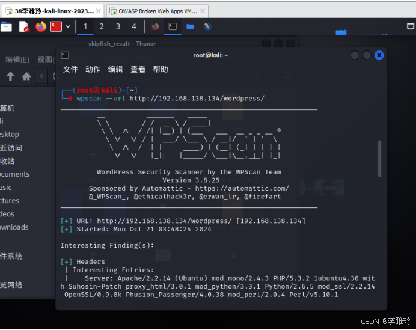Select deos entry in Thunar sidebar
This screenshot has width=416, height=330.
(x=7, y=214)
